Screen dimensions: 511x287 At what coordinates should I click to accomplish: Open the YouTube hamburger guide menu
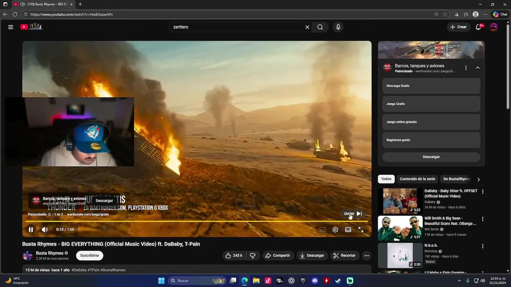11,27
